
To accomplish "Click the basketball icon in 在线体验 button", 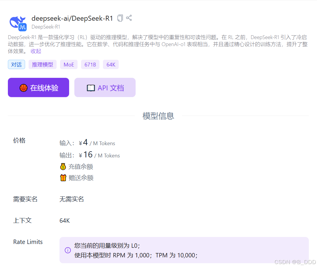I will pyautogui.click(x=23, y=88).
